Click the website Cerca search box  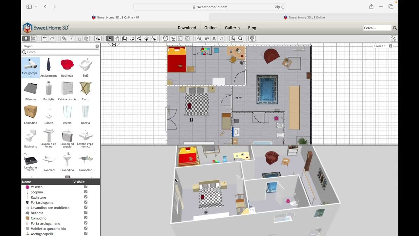(377, 28)
